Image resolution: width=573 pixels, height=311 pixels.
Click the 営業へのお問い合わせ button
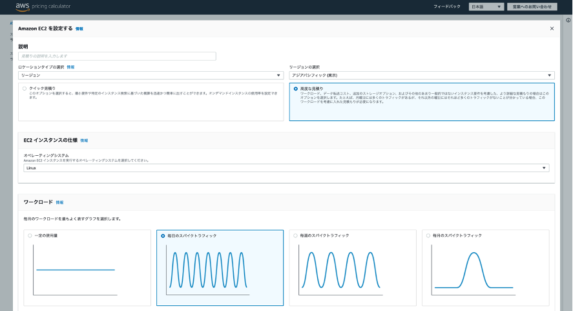530,6
